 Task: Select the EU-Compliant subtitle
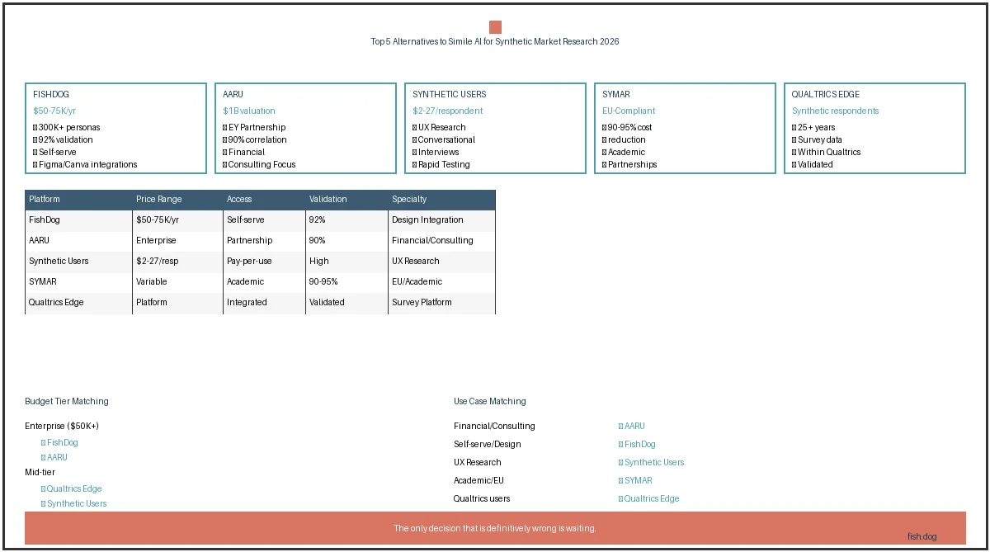click(629, 111)
